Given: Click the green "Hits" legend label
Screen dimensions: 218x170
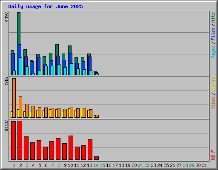Looking at the screenshot, I should tap(213, 17).
